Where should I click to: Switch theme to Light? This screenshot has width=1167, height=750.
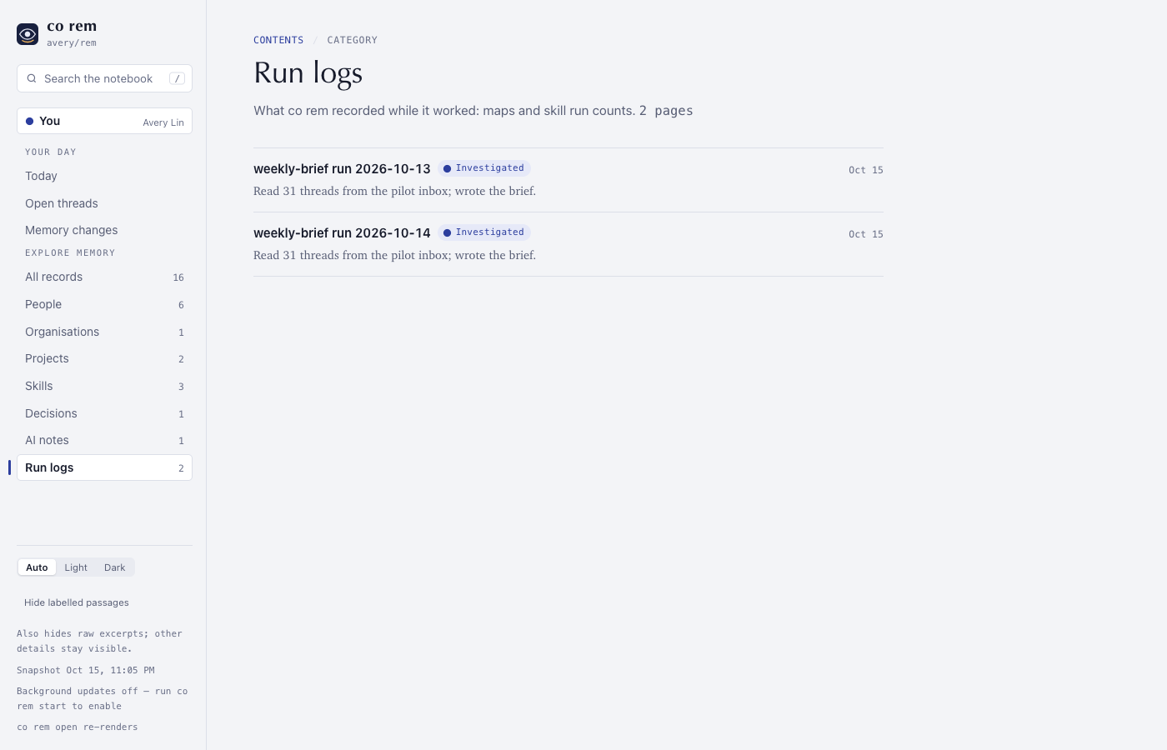click(x=76, y=567)
